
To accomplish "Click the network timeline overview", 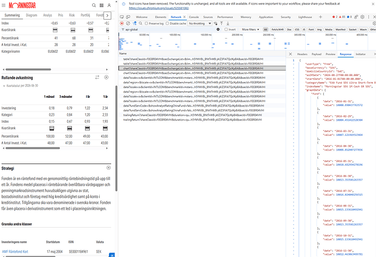I will point(247,41).
